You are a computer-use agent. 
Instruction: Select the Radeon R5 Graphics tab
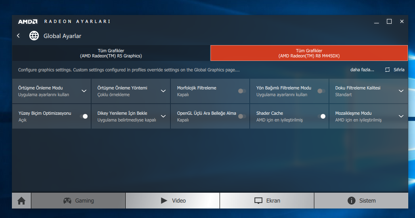point(111,53)
